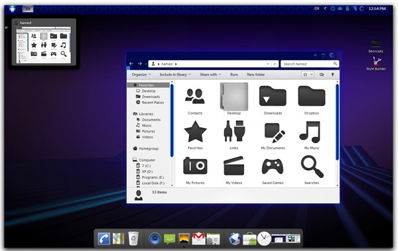
Task: Select the grey Desktop folder icon
Action: [233, 97]
